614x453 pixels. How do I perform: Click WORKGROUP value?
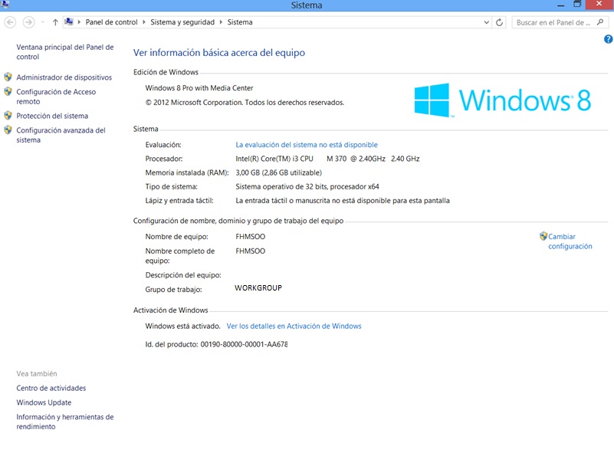tap(258, 287)
